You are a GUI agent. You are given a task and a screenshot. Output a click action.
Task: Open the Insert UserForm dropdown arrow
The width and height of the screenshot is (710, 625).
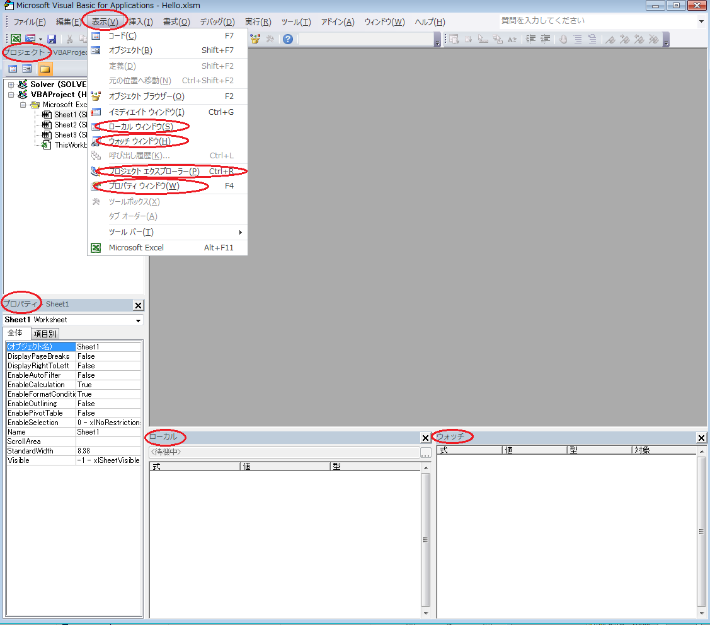click(40, 39)
